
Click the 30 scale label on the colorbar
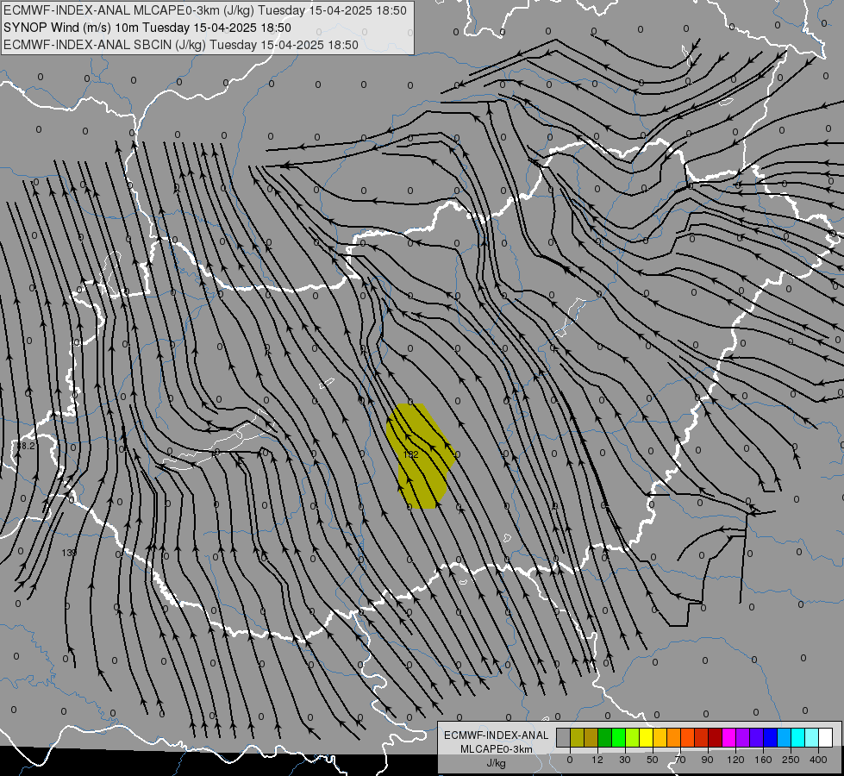[625, 760]
